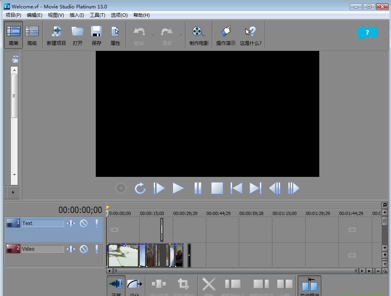
Task: Select the first snowboard clip on the Video track
Action: click(x=123, y=255)
